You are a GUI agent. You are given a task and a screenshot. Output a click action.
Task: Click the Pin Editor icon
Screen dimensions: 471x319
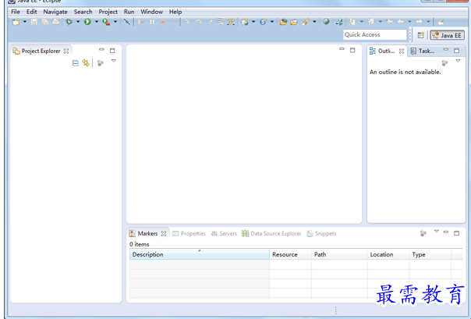coord(441,22)
